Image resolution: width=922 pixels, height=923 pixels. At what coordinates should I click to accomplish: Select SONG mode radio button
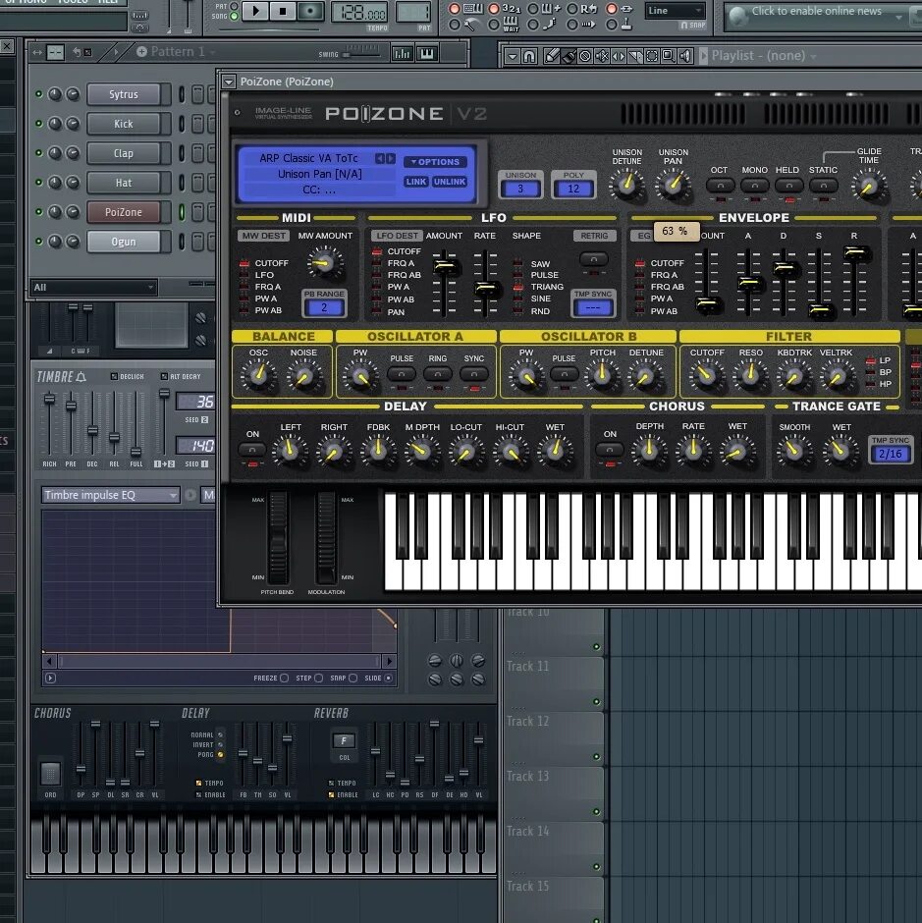coord(233,17)
